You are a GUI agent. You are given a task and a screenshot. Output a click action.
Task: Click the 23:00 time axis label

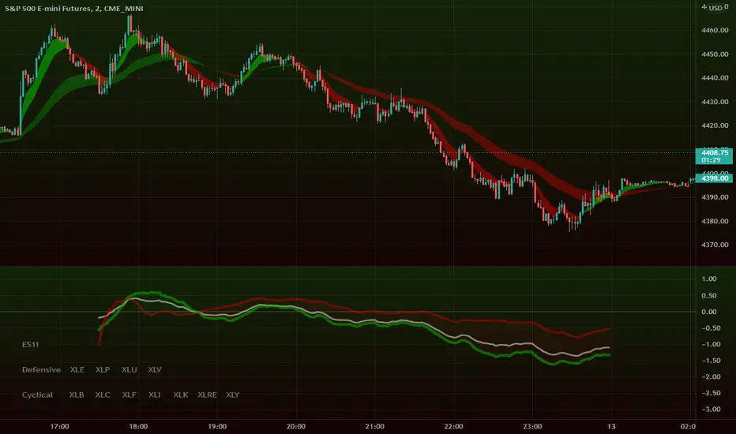tap(532, 426)
